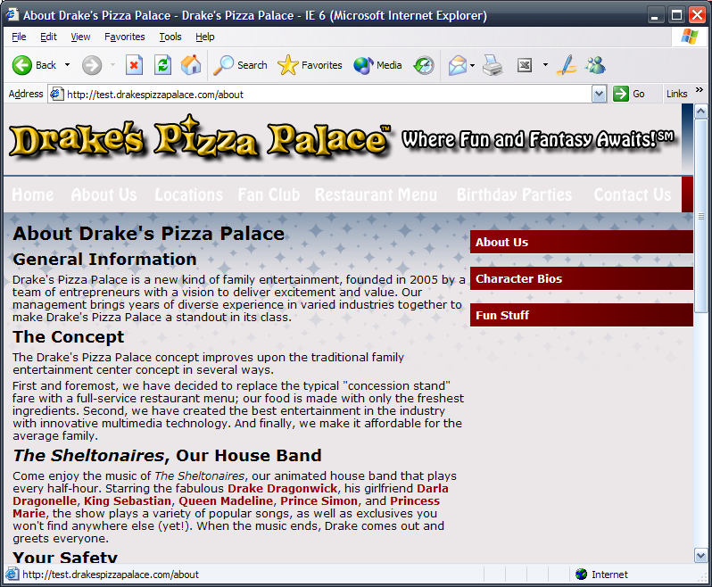Follow the Drake Dragonwick link
Viewport: 712px width, 587px height.
click(x=283, y=489)
